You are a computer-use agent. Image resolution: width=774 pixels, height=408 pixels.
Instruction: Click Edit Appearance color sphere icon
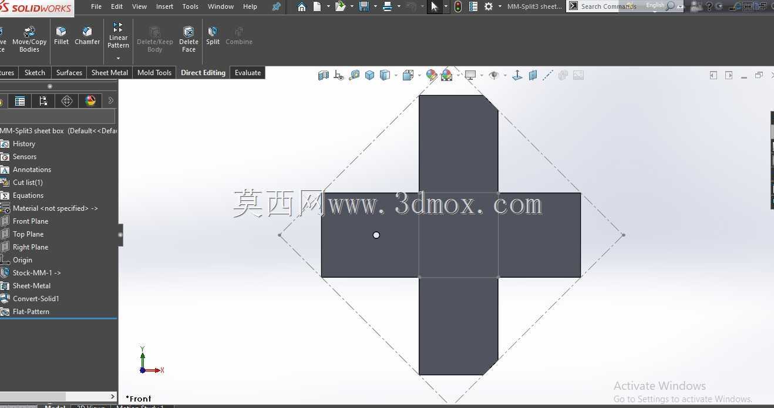pyautogui.click(x=432, y=75)
